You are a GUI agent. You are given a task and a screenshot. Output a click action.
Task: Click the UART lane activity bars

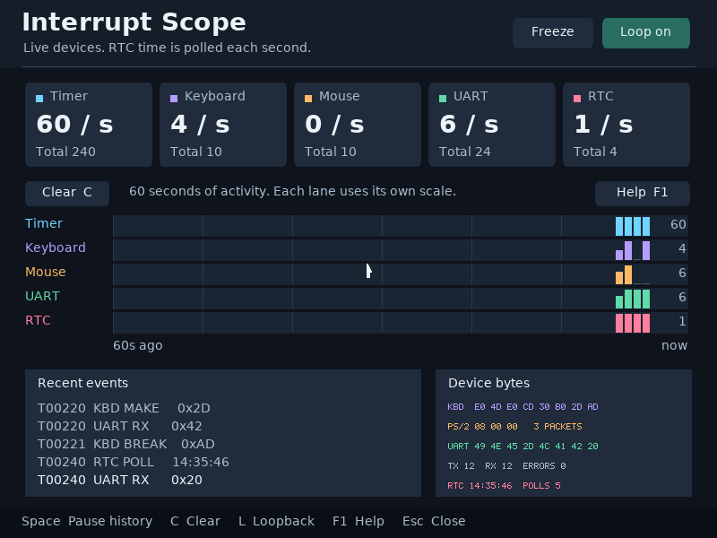(x=633, y=299)
